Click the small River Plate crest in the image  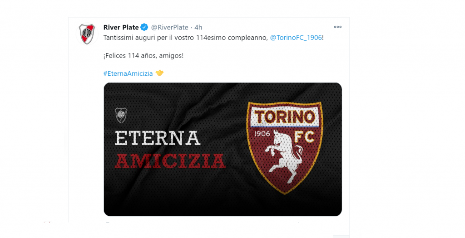tap(121, 115)
